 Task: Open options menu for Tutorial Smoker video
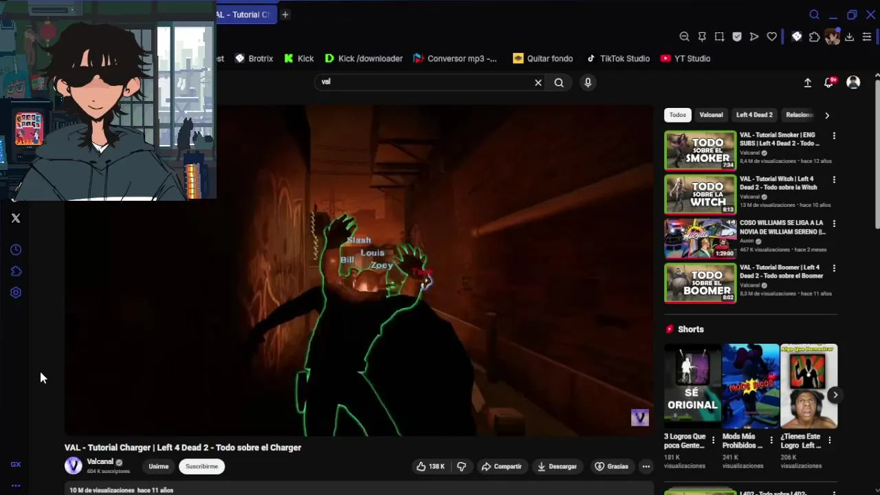(834, 136)
